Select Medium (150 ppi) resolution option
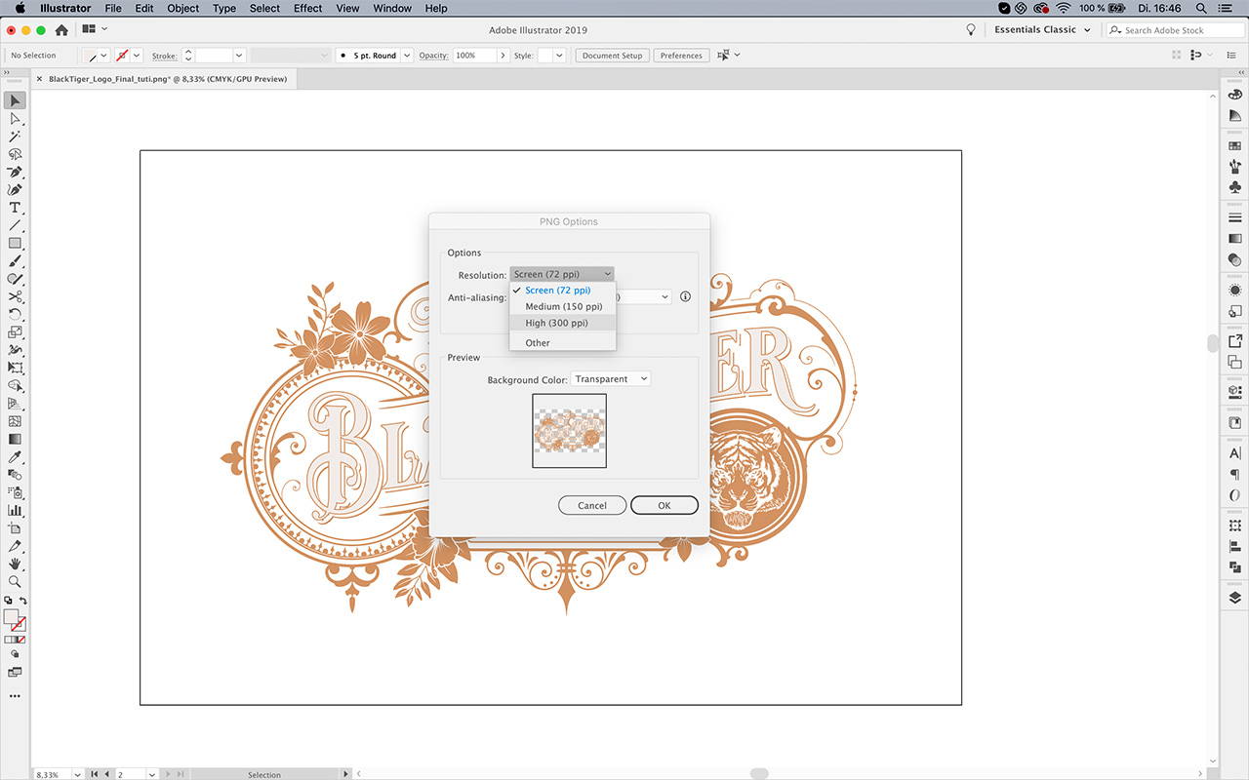This screenshot has height=780, width=1249. click(x=563, y=307)
